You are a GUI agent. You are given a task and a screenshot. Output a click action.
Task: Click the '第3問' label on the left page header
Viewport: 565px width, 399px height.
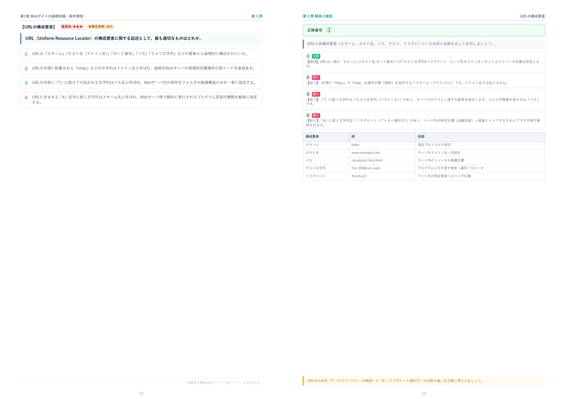(x=257, y=16)
